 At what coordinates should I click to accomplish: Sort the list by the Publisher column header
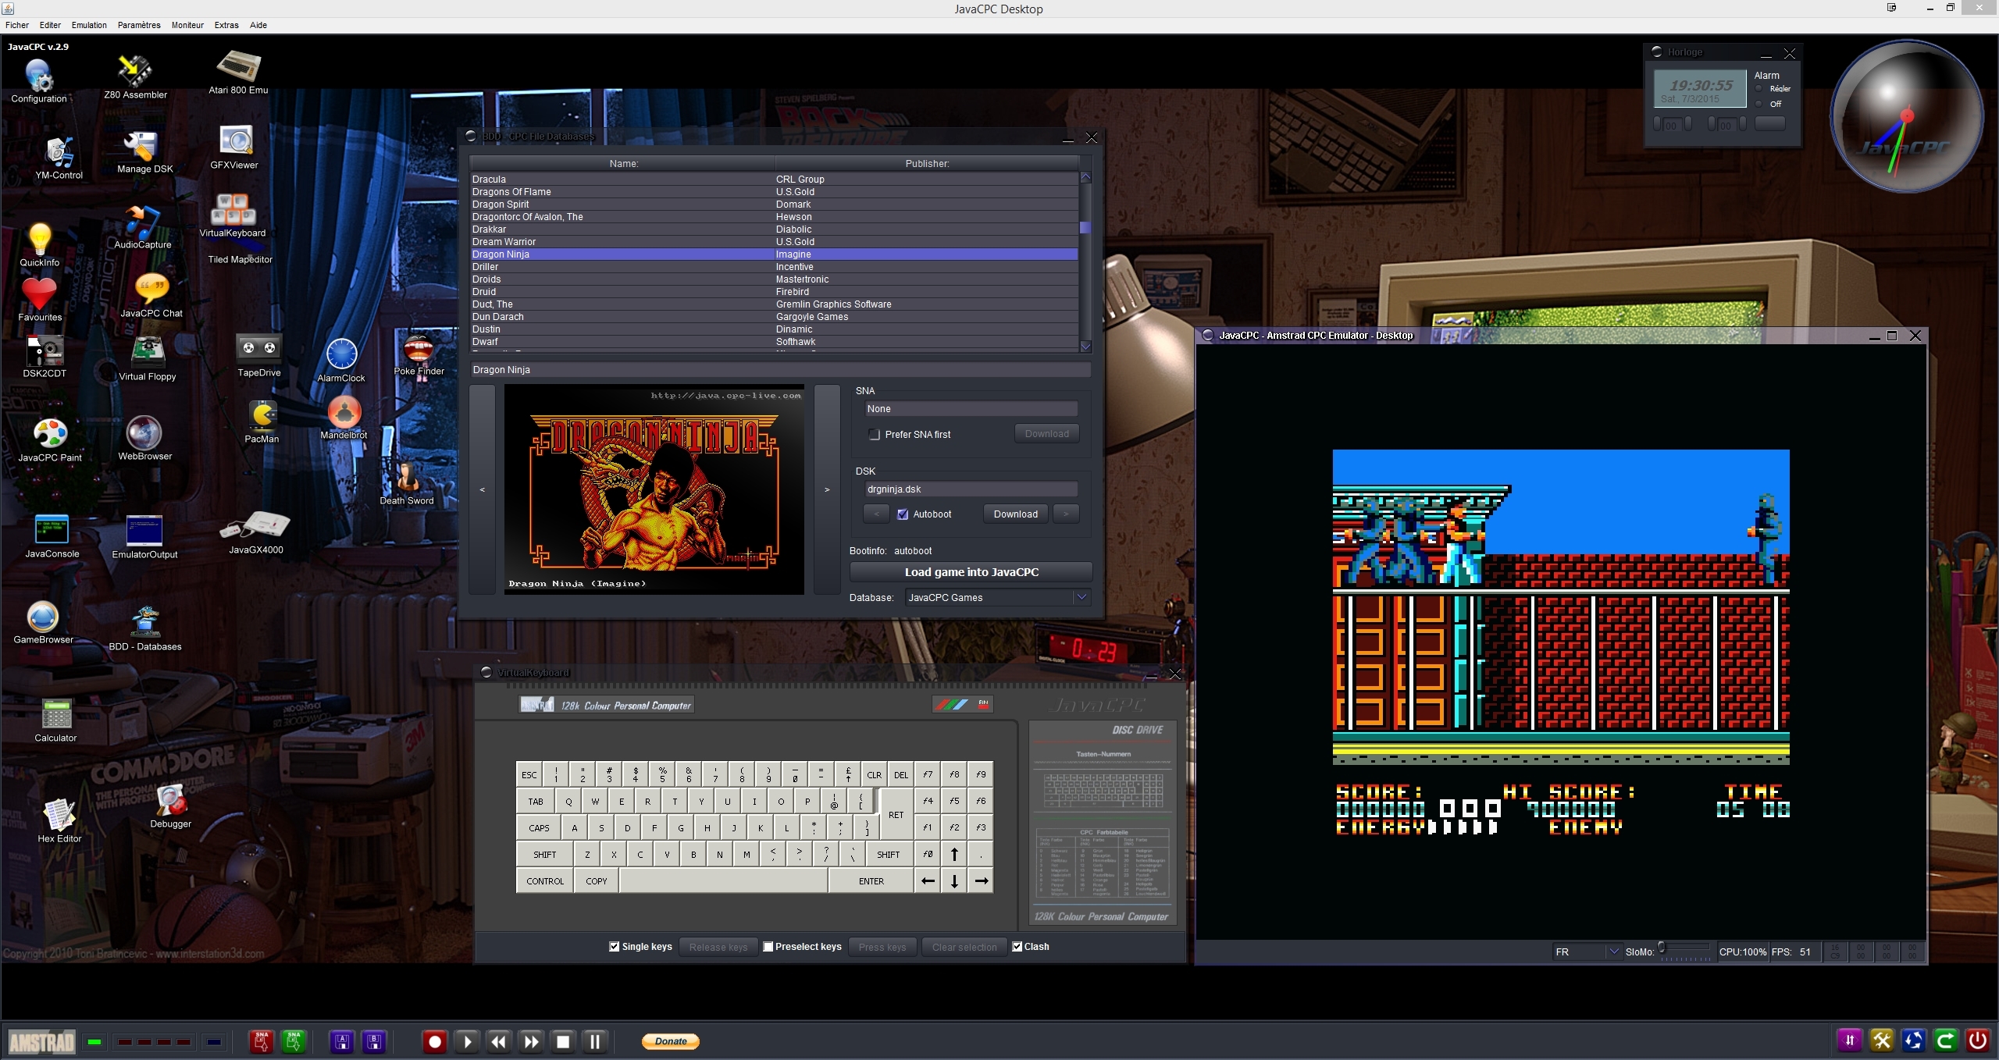click(x=927, y=164)
